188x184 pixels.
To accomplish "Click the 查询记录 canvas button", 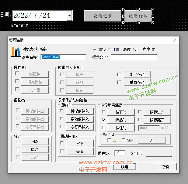I will 103,16.
